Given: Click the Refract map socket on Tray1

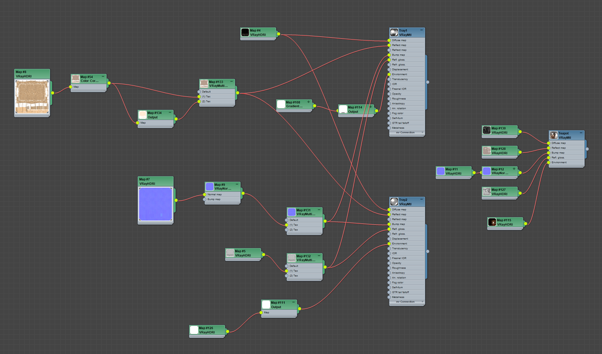Looking at the screenshot, I should pos(389,50).
